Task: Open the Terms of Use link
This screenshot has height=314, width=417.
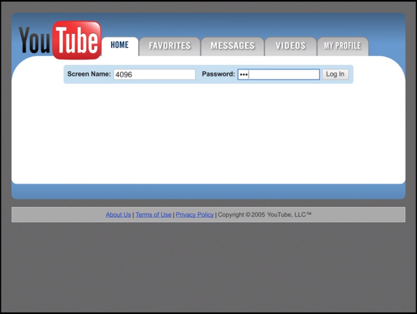Action: point(153,215)
